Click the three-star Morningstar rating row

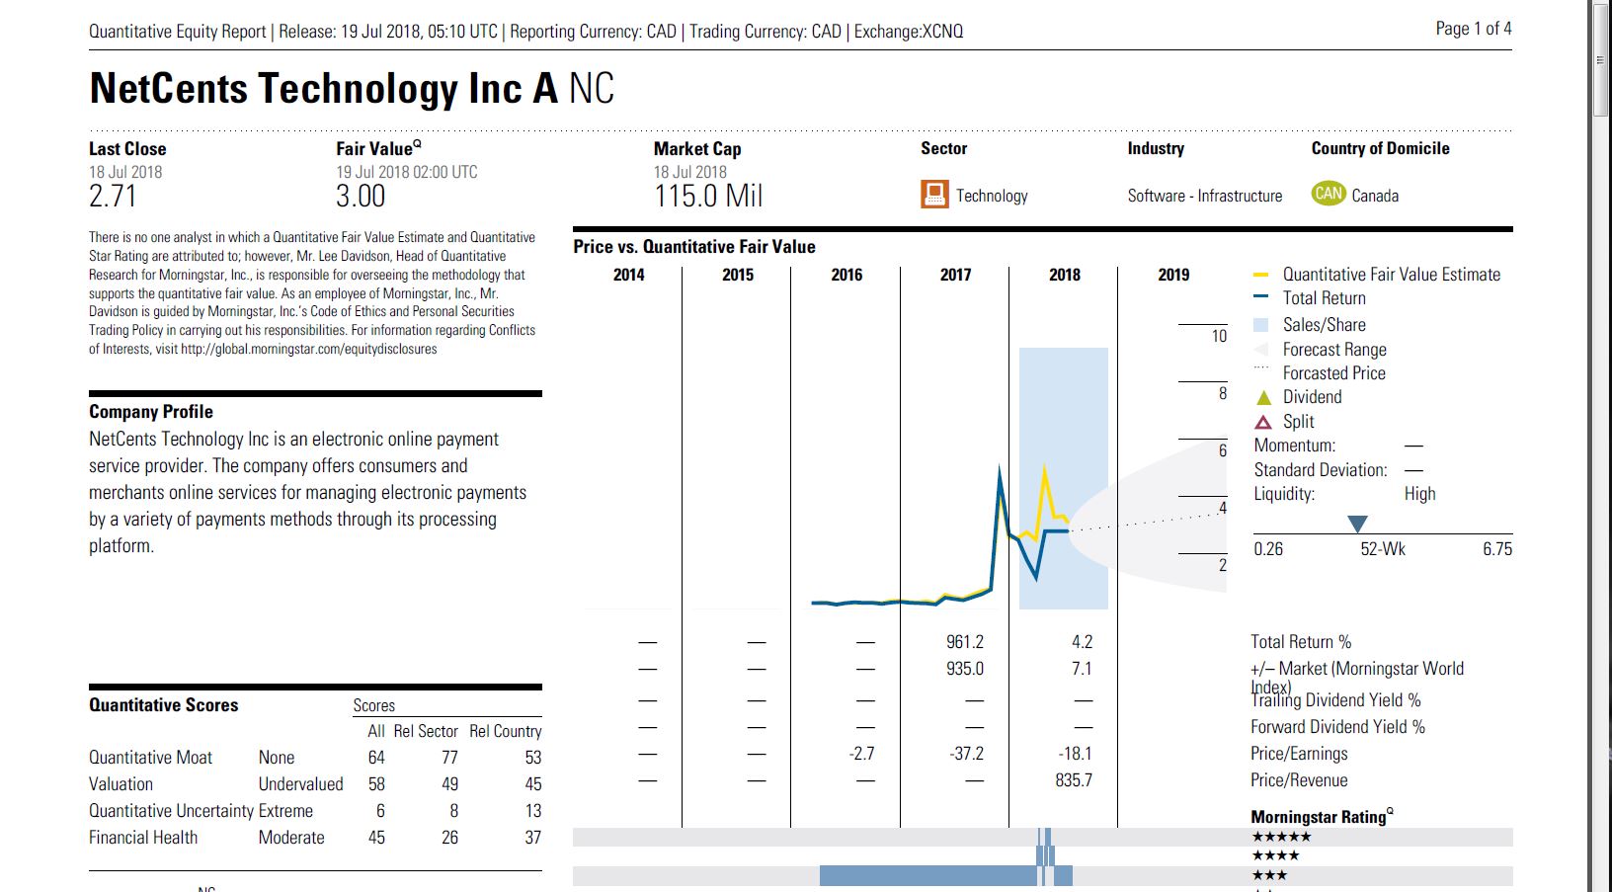pyautogui.click(x=1269, y=875)
